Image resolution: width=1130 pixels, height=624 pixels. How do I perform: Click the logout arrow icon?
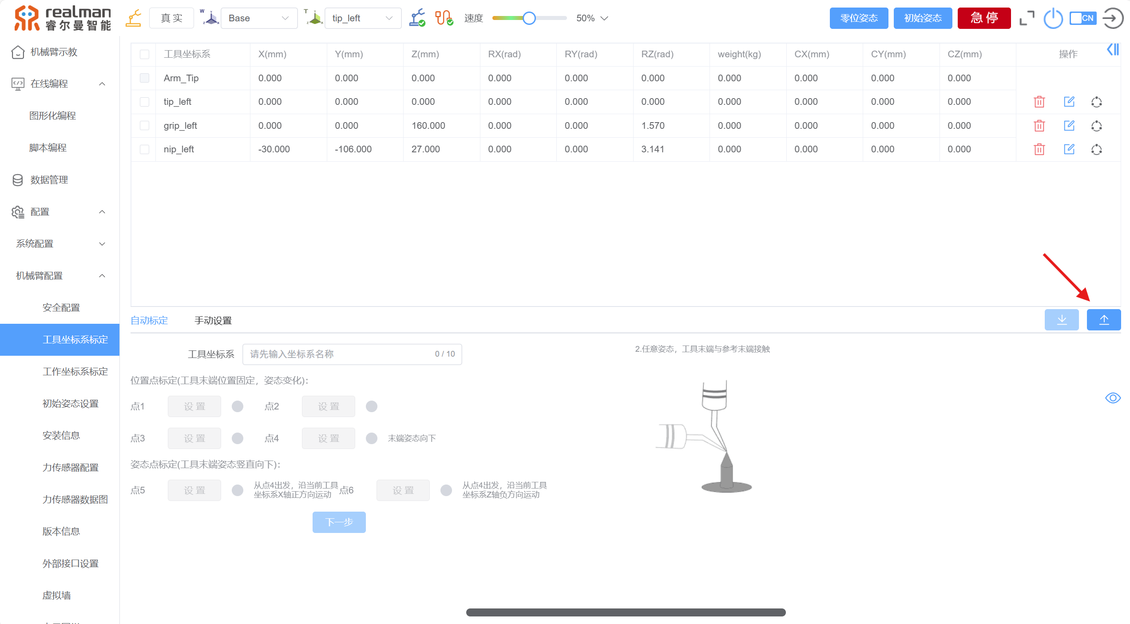point(1112,19)
